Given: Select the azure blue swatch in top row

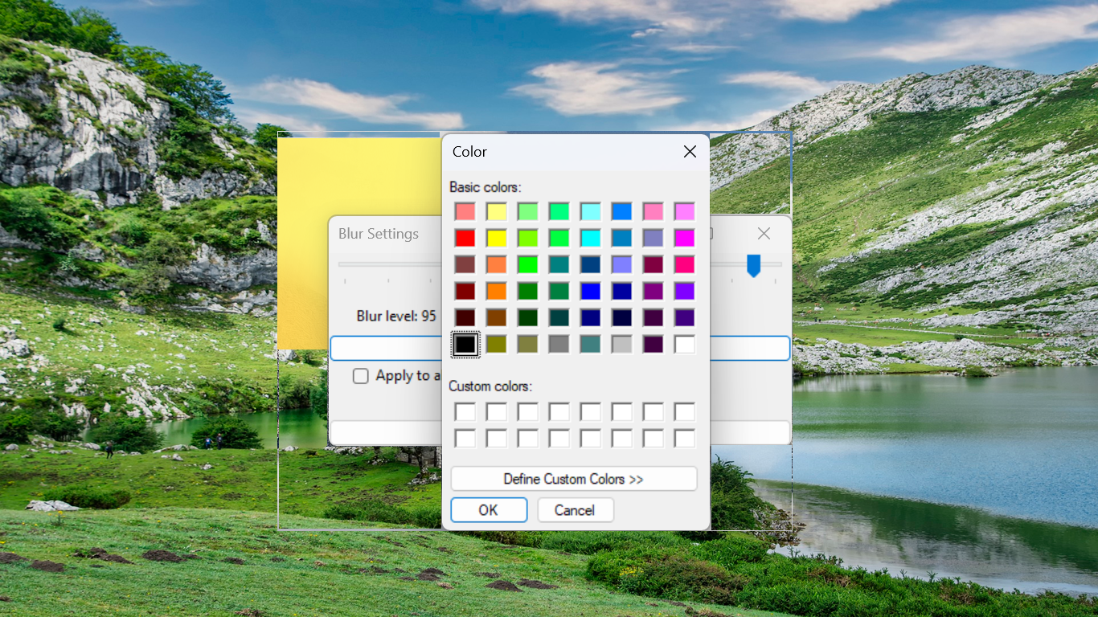Looking at the screenshot, I should (621, 211).
